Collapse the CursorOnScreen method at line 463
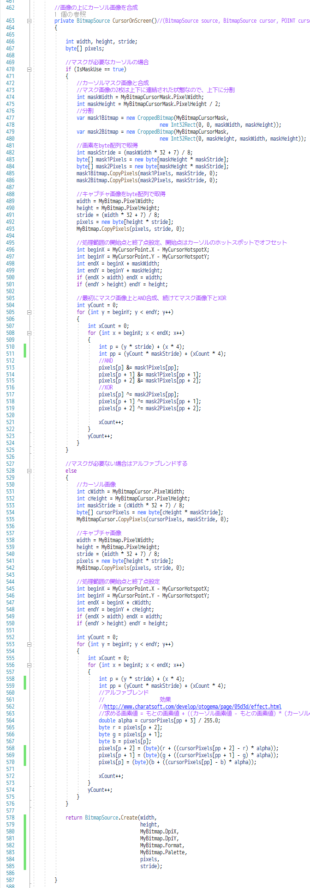 [x=29, y=21]
